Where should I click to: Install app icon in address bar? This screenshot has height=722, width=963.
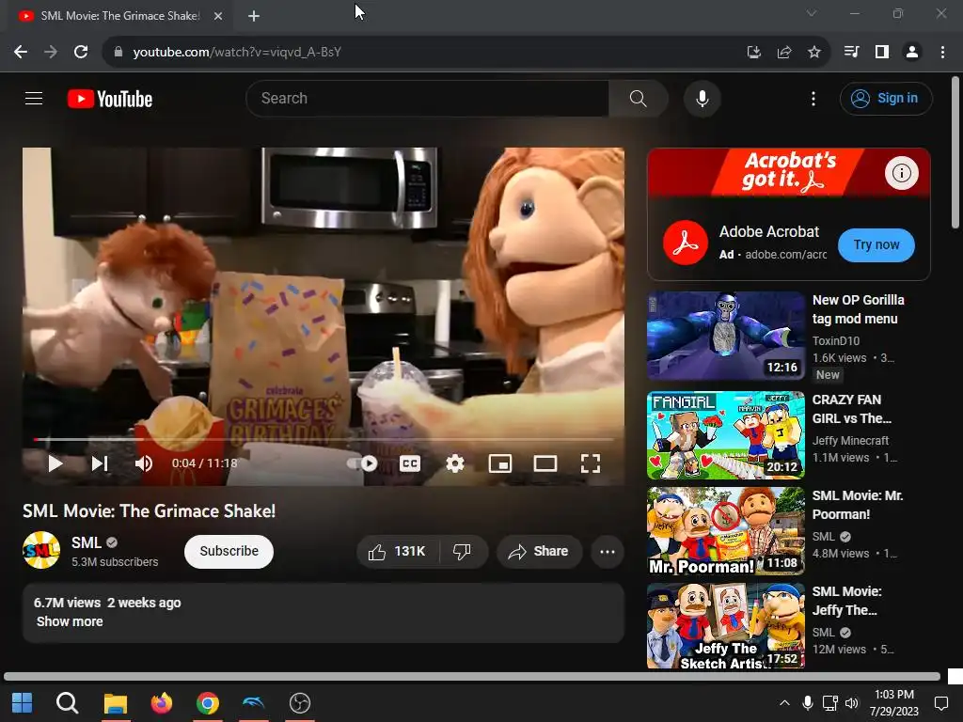click(x=753, y=53)
